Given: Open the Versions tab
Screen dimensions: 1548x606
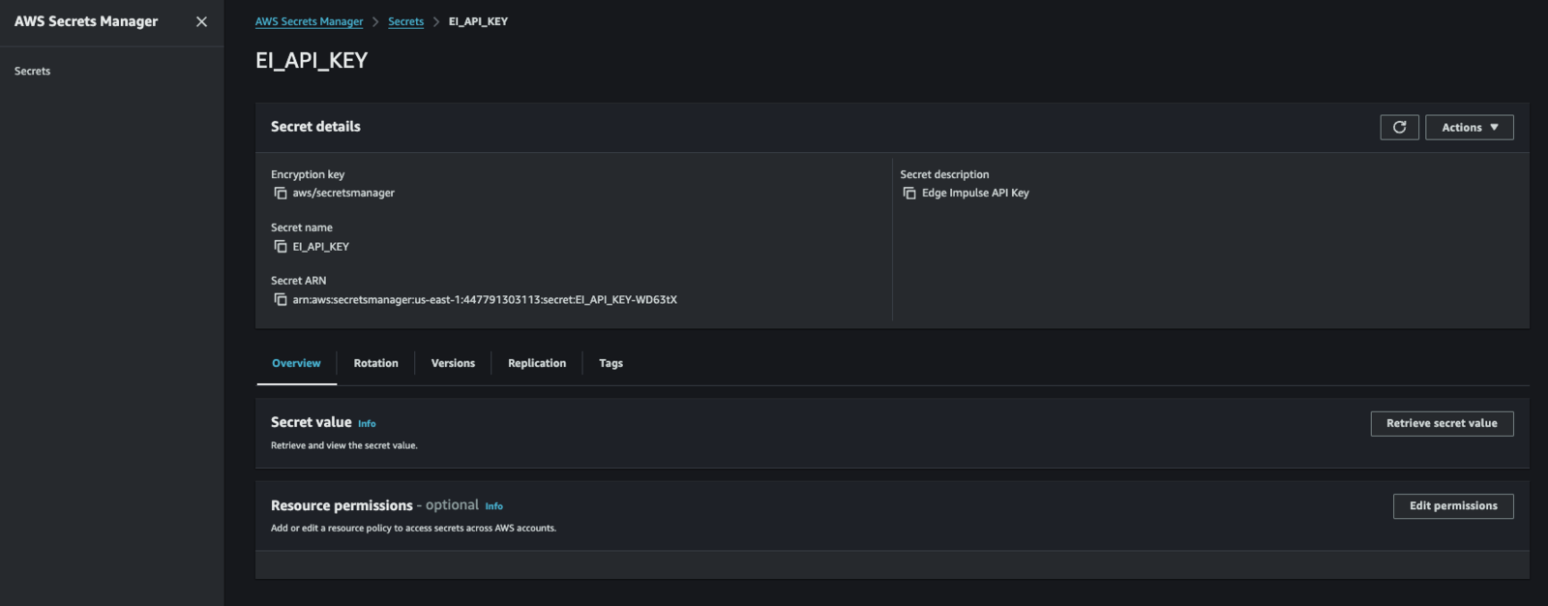Looking at the screenshot, I should coord(453,363).
